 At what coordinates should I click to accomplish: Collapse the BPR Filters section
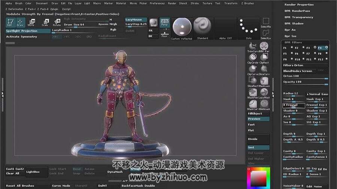[293, 43]
